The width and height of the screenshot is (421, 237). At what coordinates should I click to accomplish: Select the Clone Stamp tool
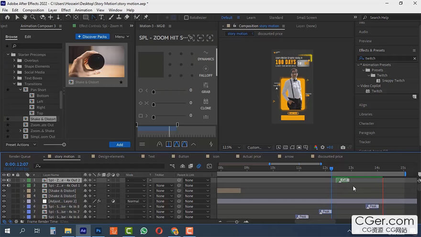[119, 17]
